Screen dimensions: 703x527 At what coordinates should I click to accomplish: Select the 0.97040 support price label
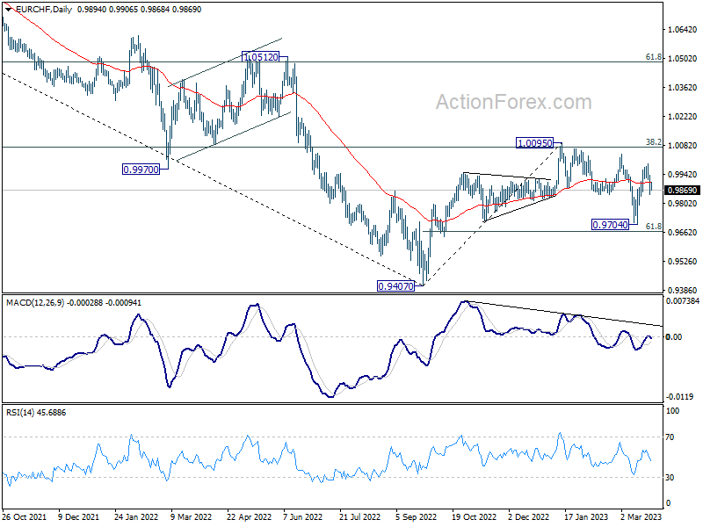[x=610, y=225]
